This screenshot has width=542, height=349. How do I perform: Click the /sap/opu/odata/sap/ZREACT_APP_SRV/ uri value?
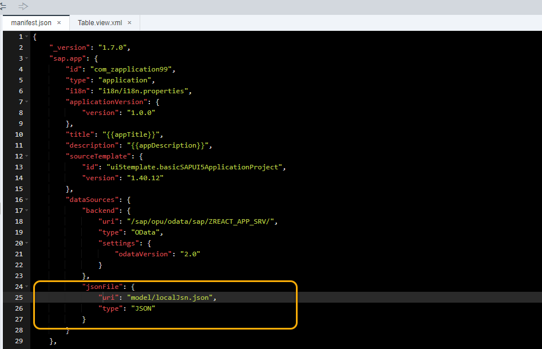pos(200,221)
